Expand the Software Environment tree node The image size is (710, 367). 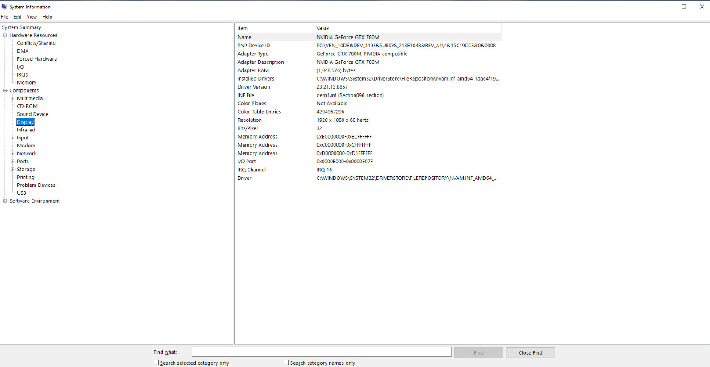click(x=5, y=201)
